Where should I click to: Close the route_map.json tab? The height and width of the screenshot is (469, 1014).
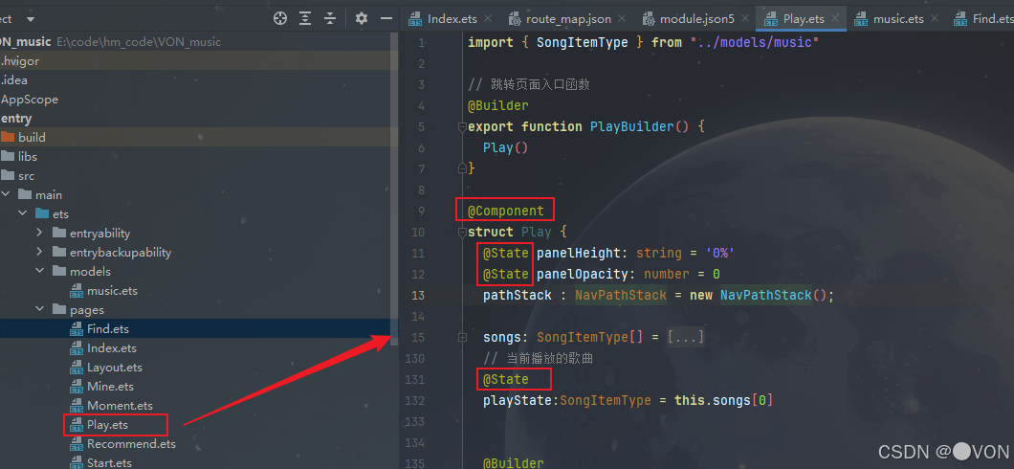click(622, 19)
